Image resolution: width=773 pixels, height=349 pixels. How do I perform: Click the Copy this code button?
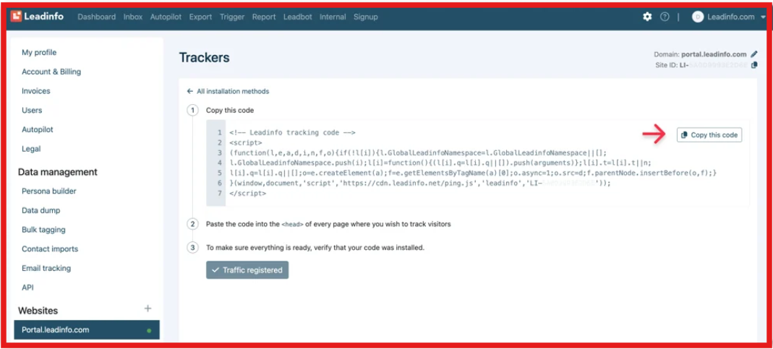click(x=709, y=135)
